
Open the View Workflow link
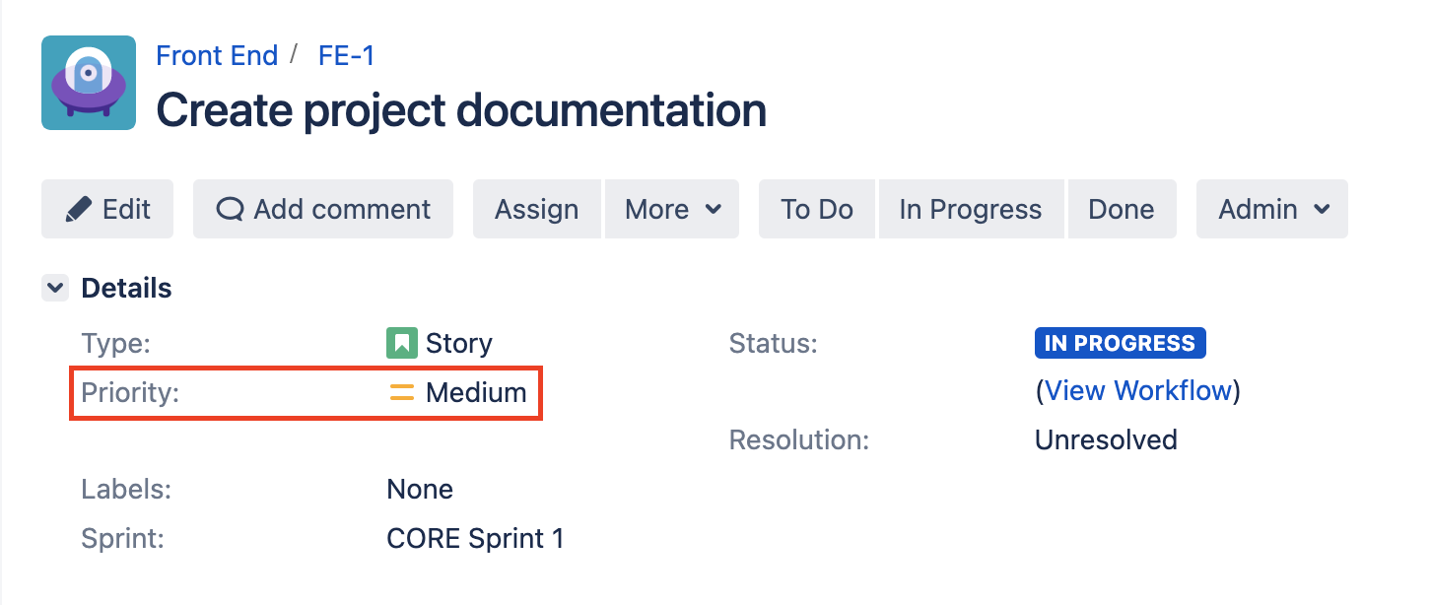1138,391
